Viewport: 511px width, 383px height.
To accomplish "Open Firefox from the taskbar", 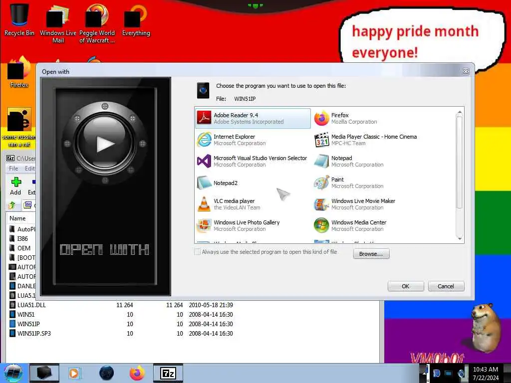I will 137,373.
